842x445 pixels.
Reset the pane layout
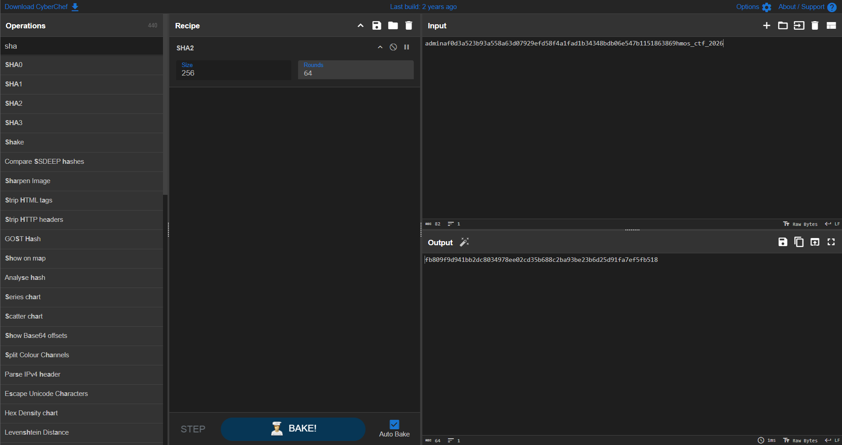click(831, 26)
